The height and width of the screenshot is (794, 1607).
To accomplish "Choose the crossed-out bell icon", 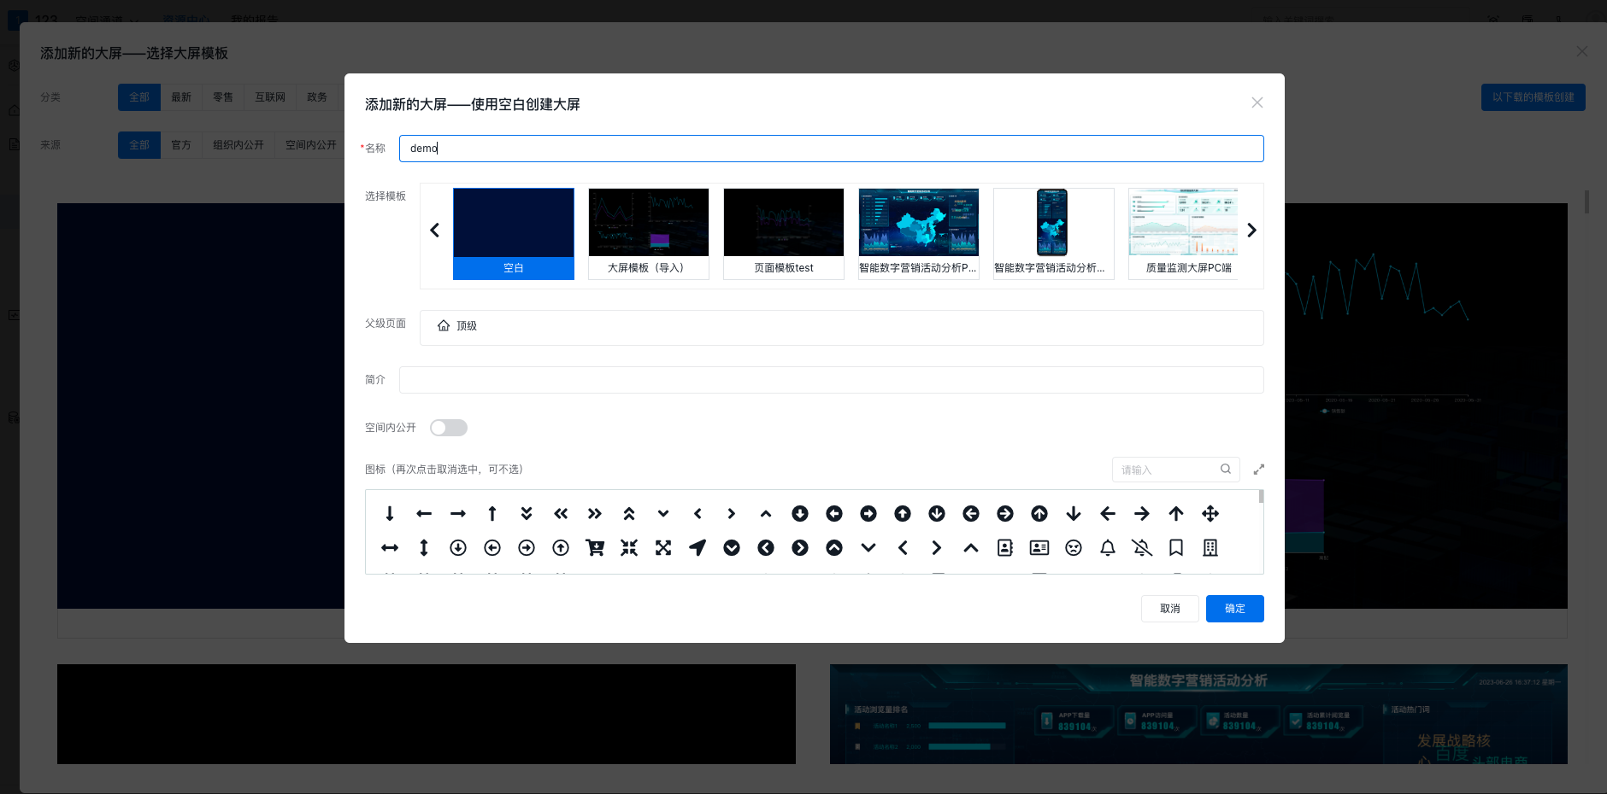I will point(1142,547).
